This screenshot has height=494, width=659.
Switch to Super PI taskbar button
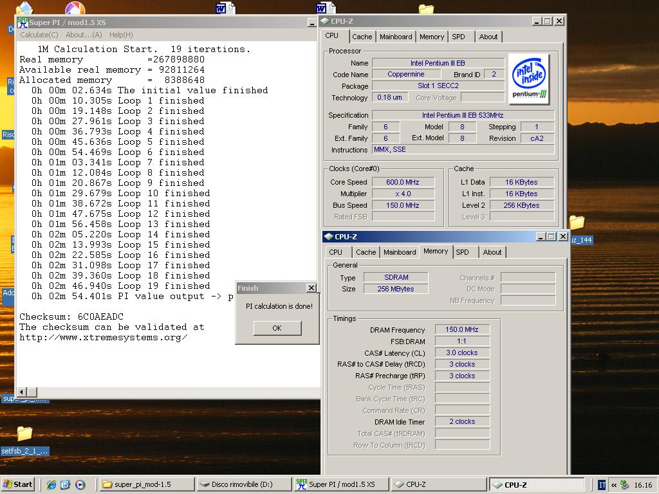[341, 484]
